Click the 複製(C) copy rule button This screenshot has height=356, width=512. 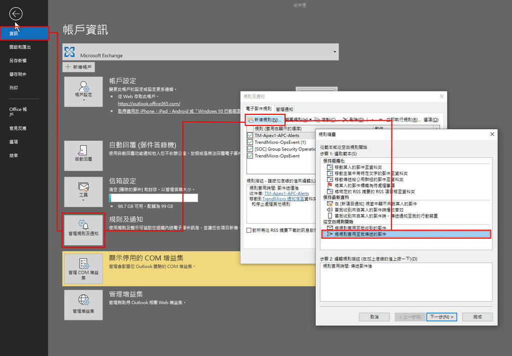tap(325, 120)
